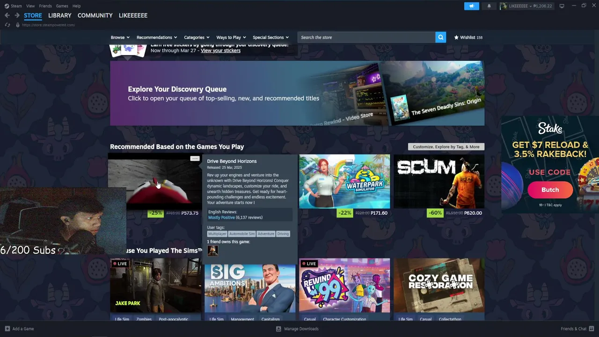Click the LIVE badge on the Rewind 99 capsule
The width and height of the screenshot is (599, 337).
pos(309,264)
